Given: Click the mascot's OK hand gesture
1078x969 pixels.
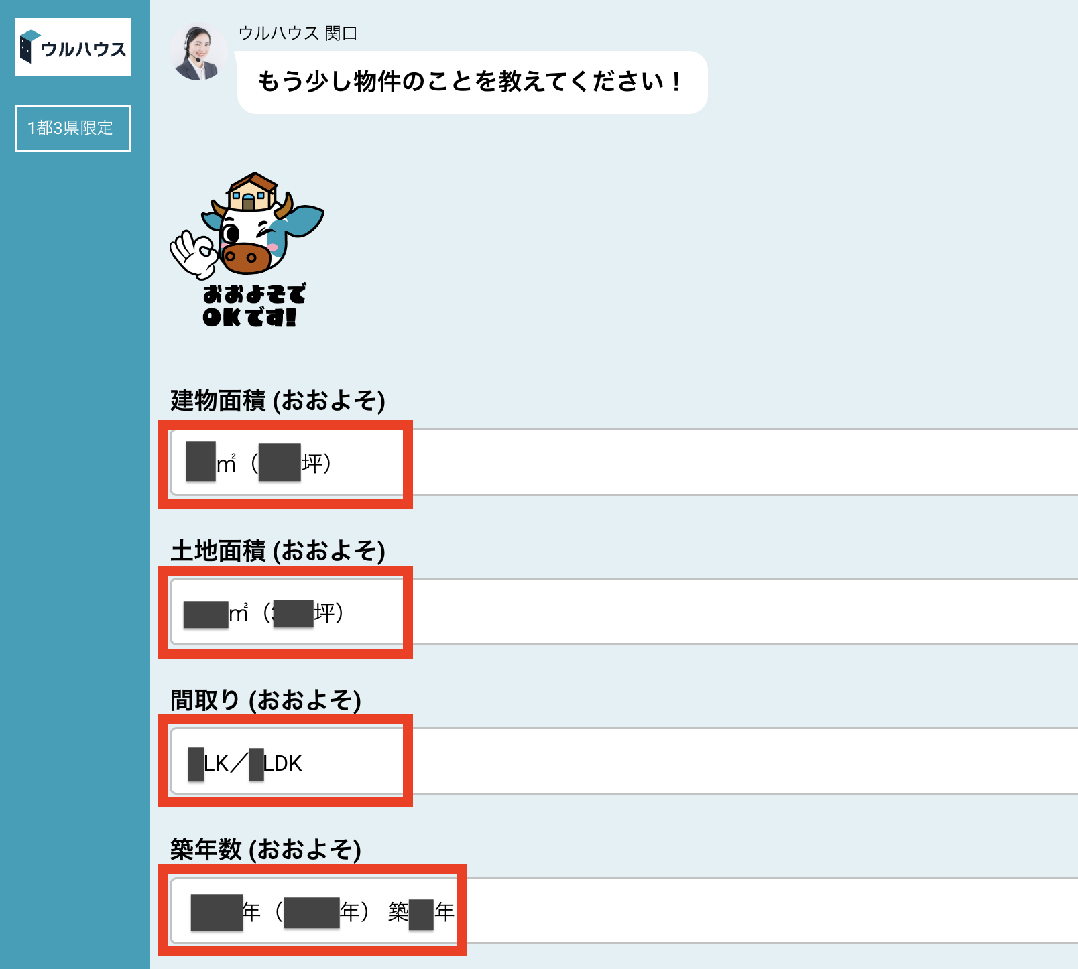Looking at the screenshot, I should [x=193, y=255].
